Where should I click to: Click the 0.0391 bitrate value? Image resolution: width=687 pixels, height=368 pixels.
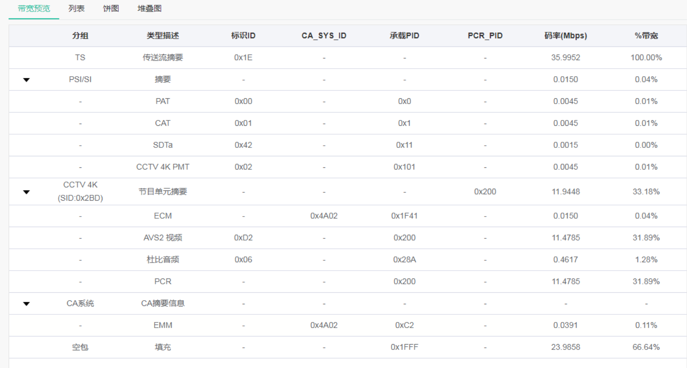pos(566,325)
